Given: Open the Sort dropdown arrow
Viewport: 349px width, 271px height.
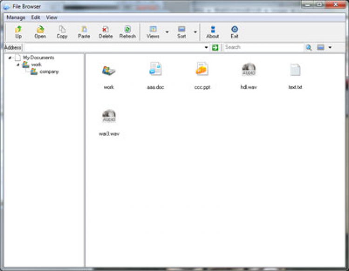Looking at the screenshot, I should point(195,32).
